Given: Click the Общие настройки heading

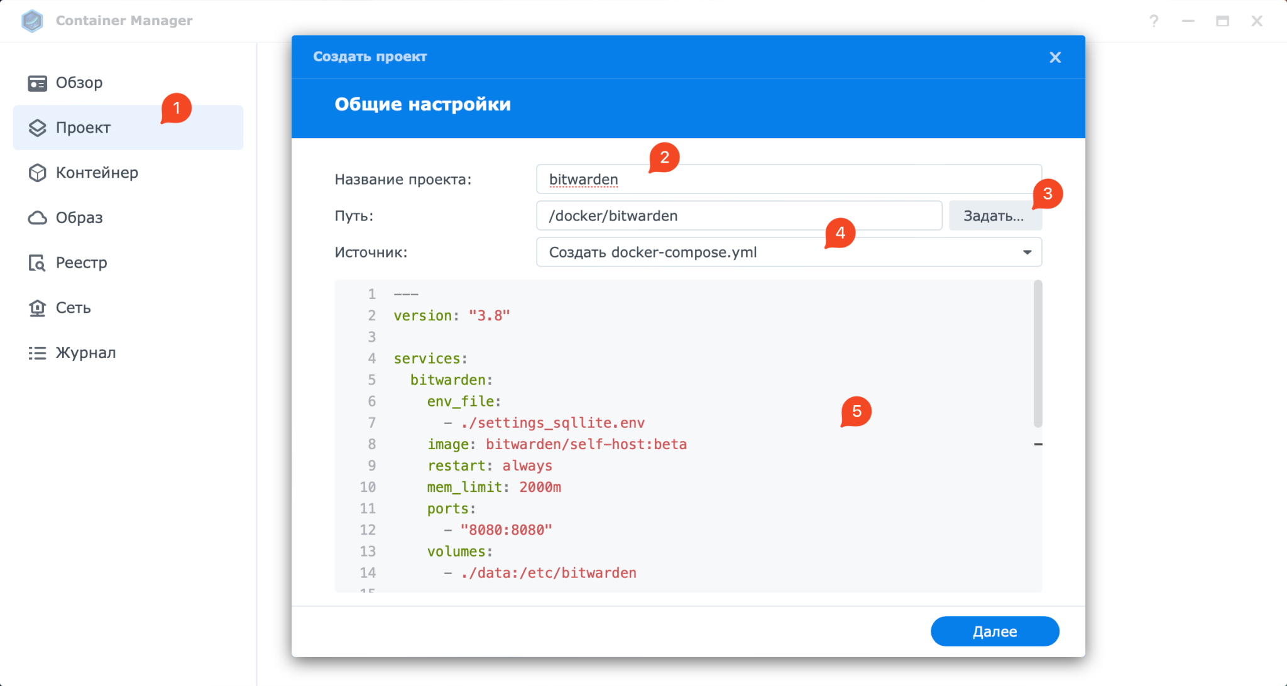Looking at the screenshot, I should click(422, 104).
